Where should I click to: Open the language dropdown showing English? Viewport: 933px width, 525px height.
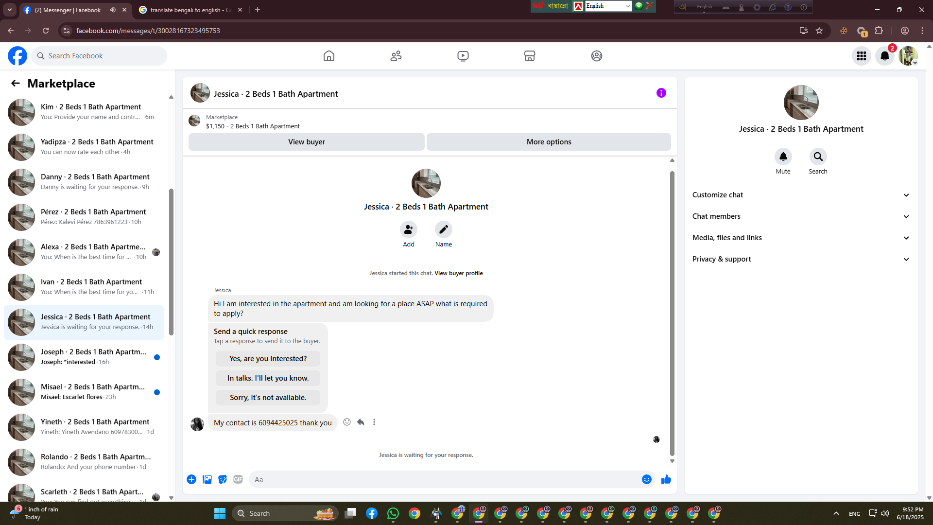pos(608,6)
